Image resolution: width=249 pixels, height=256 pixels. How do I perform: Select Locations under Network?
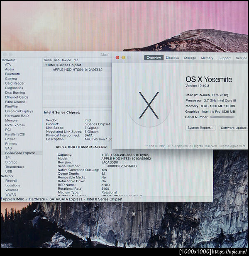pos(13,186)
